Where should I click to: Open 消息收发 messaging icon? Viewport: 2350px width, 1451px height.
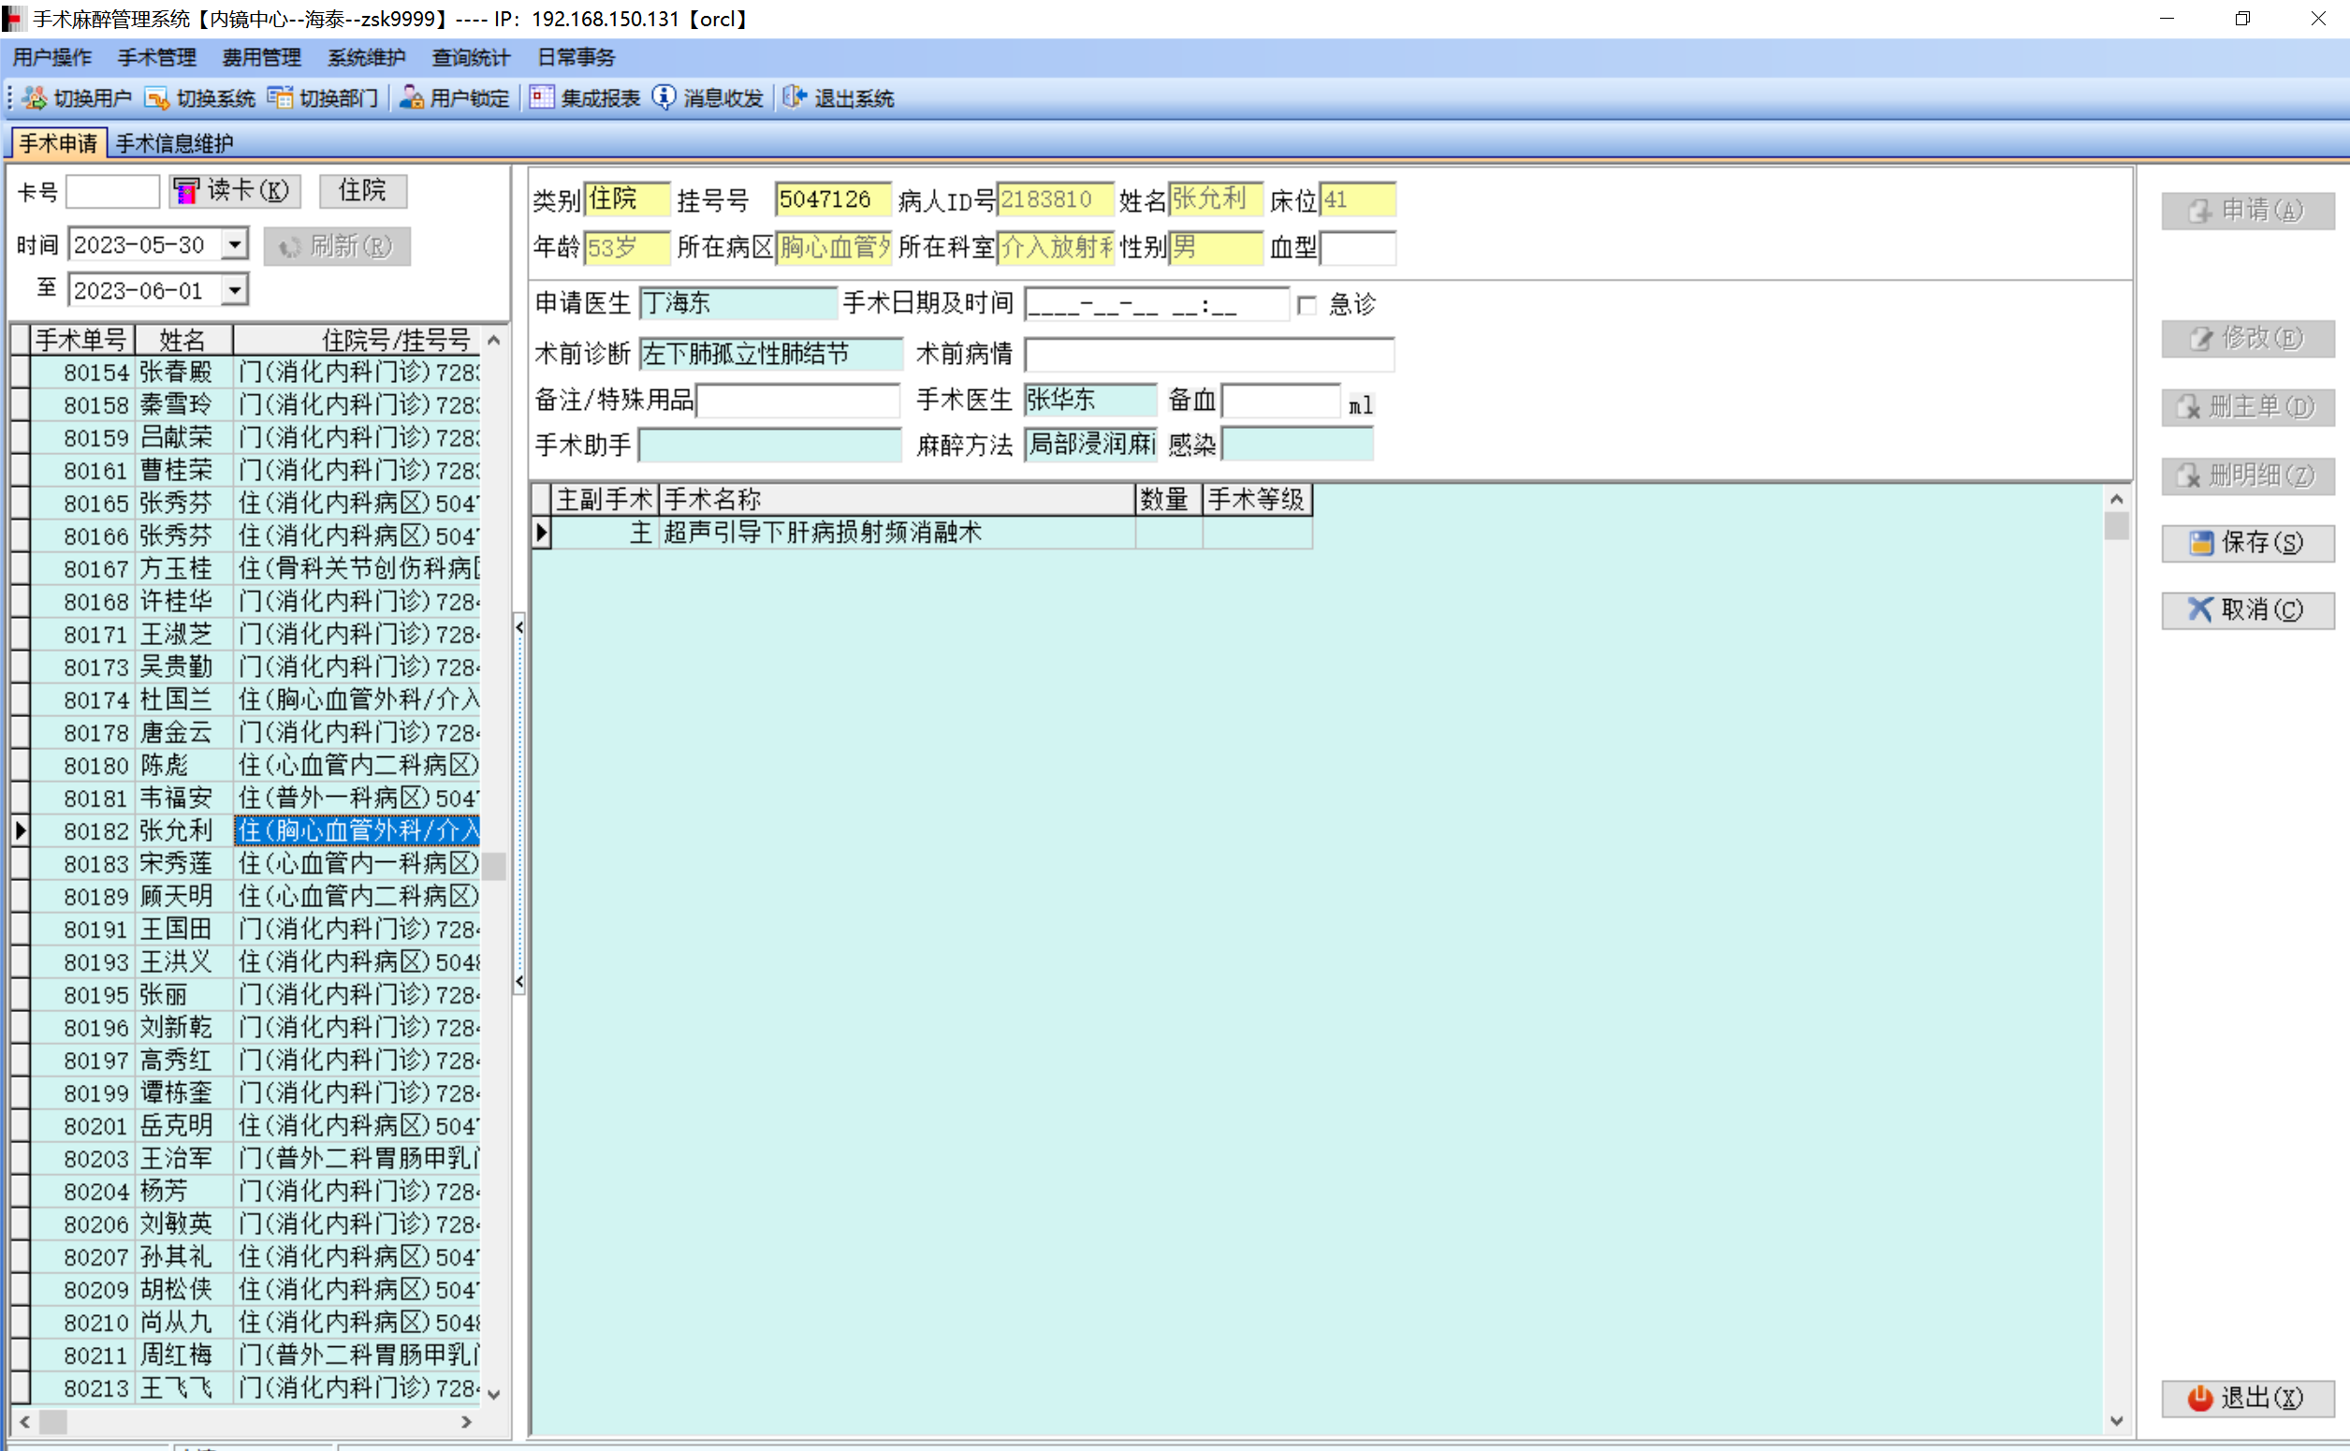click(x=664, y=98)
